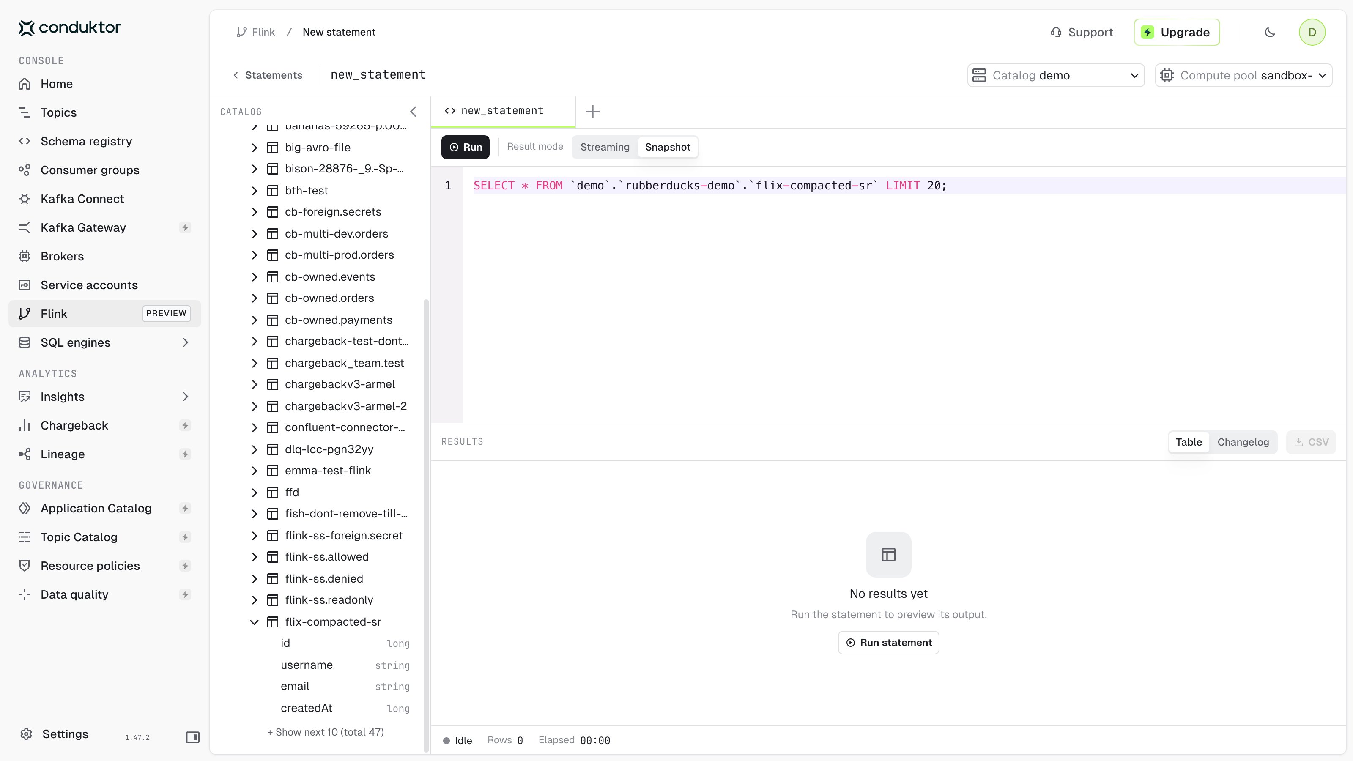
Task: Select flink-ss.denied table
Action: [323, 579]
